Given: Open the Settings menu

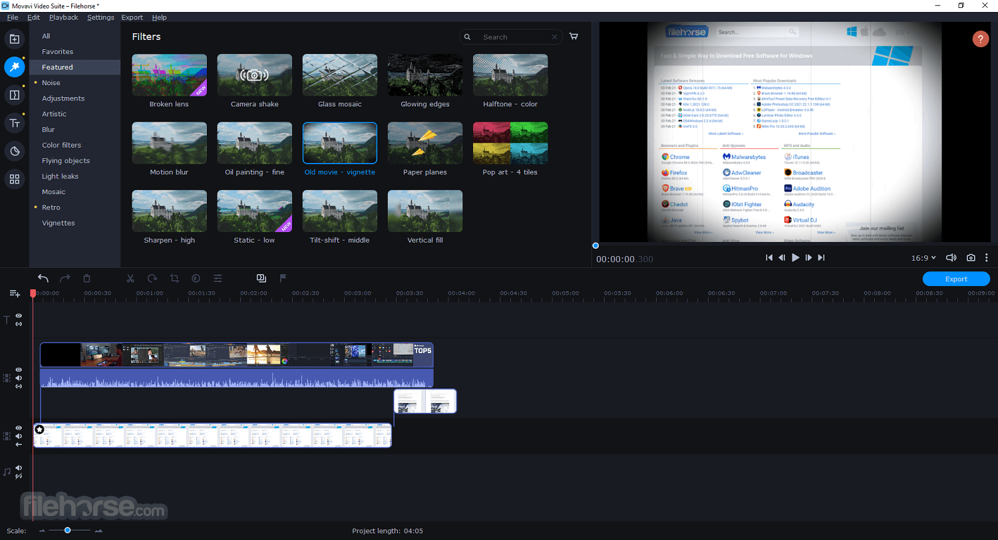Looking at the screenshot, I should [100, 17].
